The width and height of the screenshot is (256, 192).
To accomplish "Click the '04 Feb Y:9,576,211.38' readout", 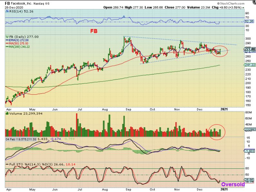I will point(21,139).
